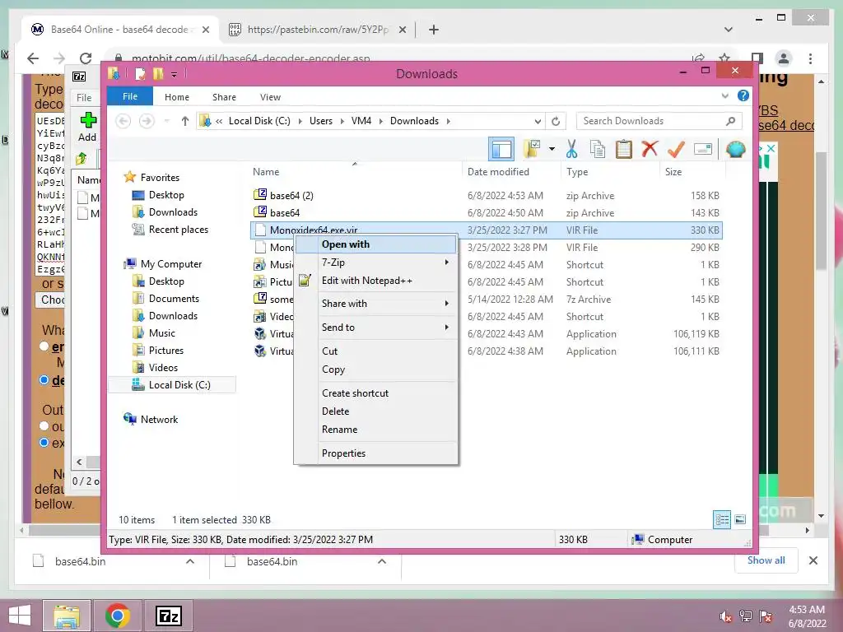This screenshot has height=632, width=843.
Task: Choose Open with from context menu
Action: tap(375, 244)
